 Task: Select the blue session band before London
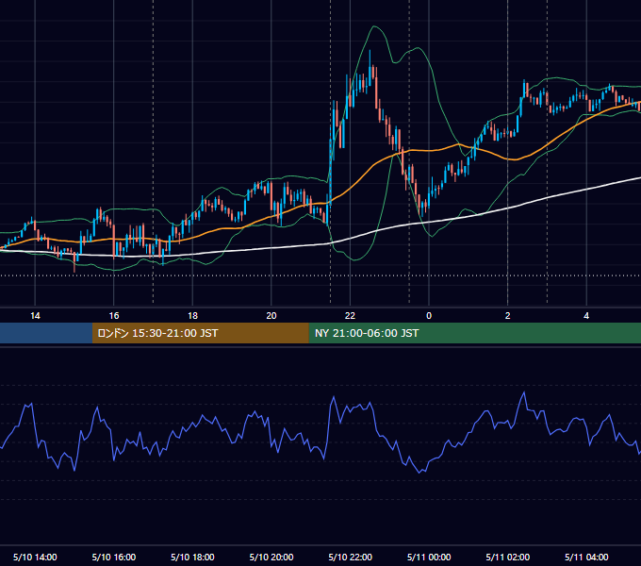point(46,333)
